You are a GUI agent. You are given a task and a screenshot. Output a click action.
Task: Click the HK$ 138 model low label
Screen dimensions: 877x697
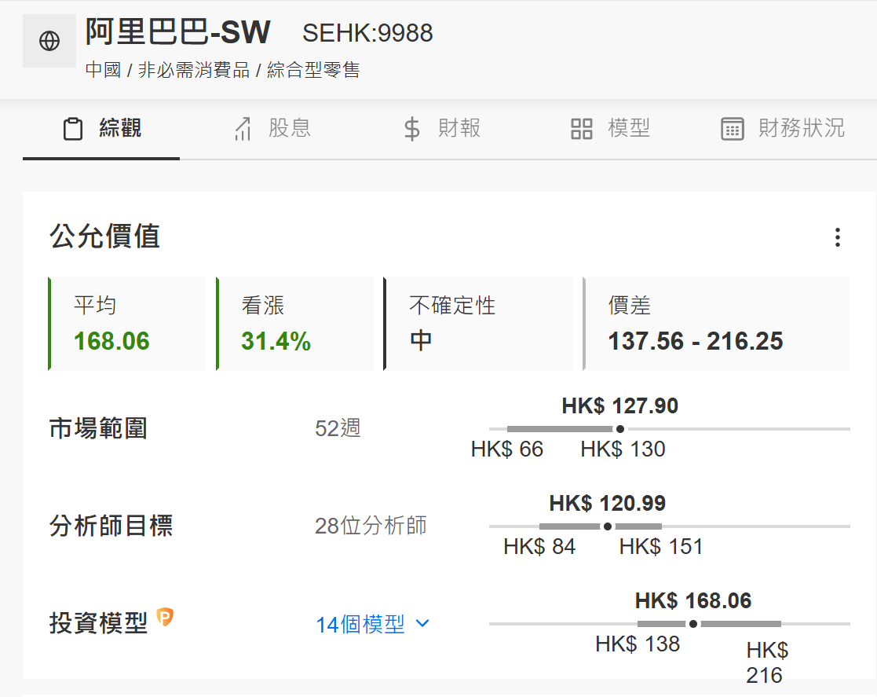click(x=638, y=644)
